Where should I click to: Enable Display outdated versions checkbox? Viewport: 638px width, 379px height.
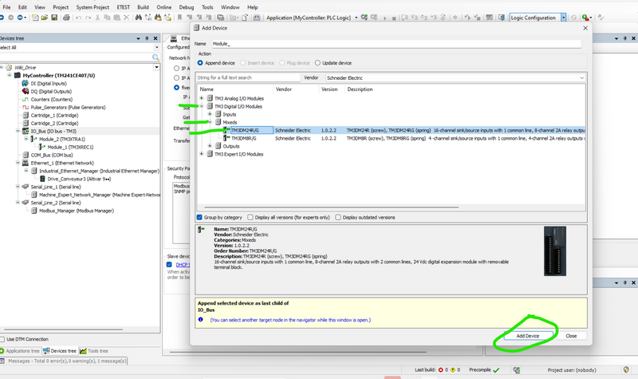[x=338, y=217]
